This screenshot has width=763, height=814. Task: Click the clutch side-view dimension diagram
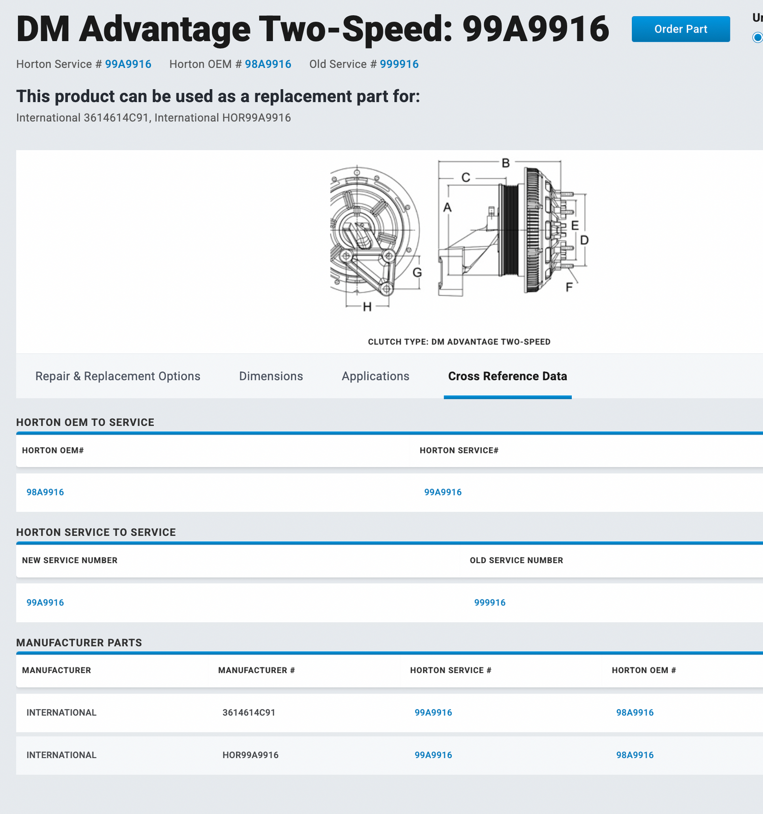tap(511, 229)
